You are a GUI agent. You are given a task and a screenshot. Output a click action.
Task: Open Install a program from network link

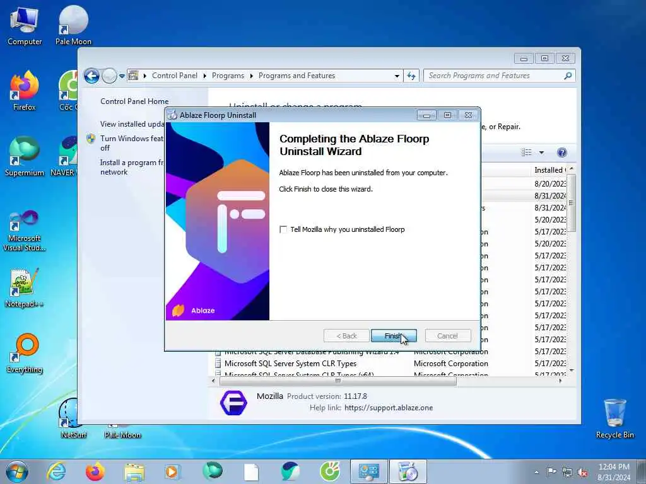pos(132,167)
